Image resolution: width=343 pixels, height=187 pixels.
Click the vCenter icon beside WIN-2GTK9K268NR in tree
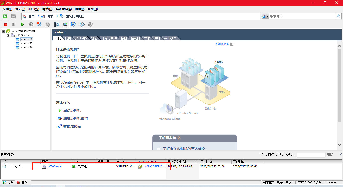coord(8,31)
